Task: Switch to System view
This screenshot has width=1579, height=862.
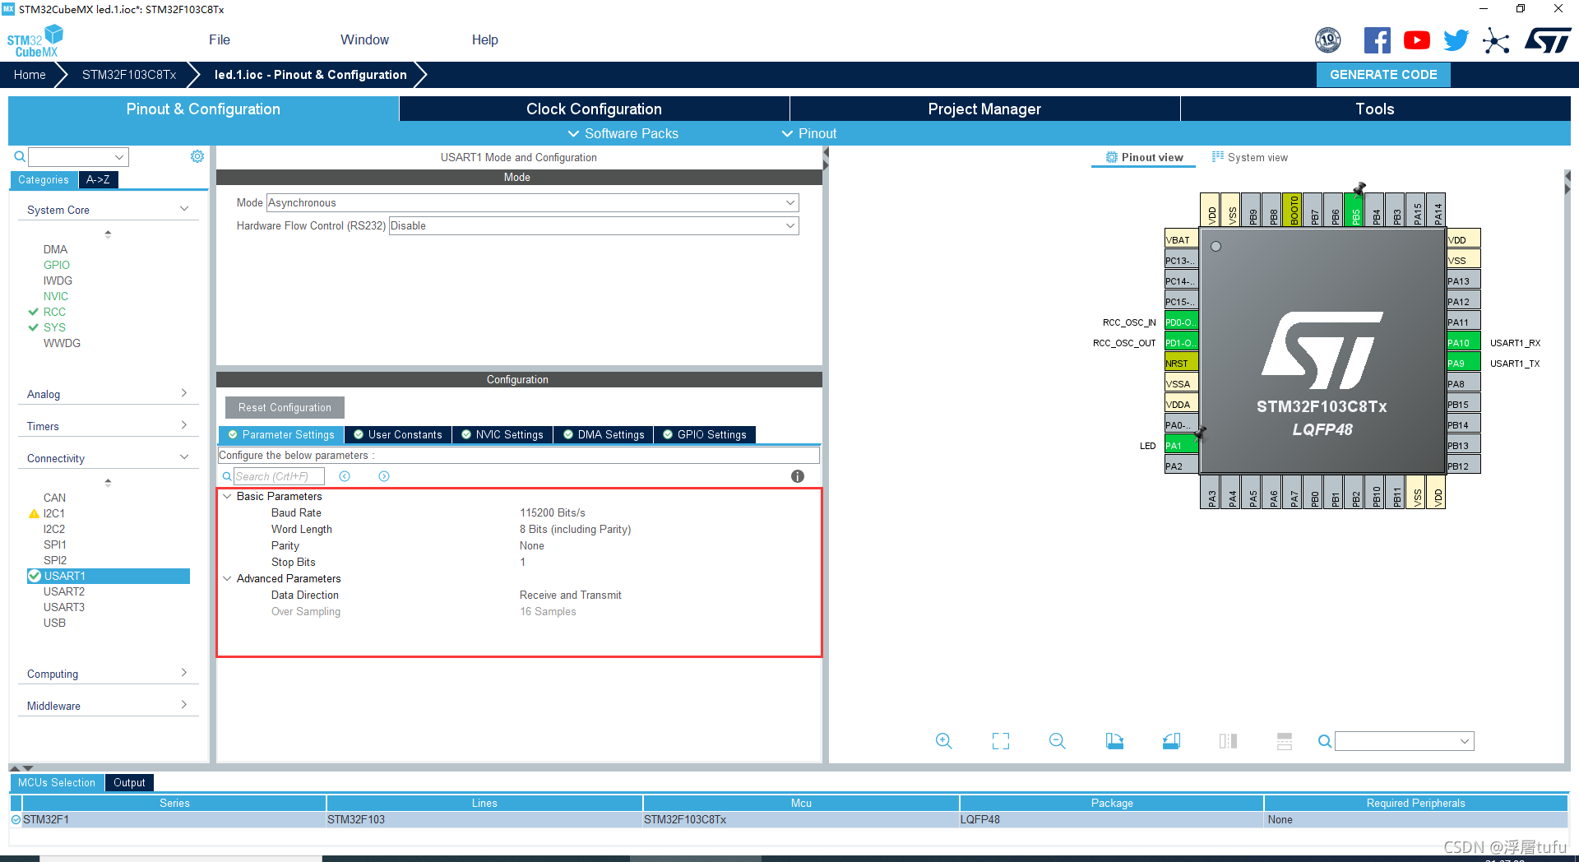Action: click(1250, 157)
